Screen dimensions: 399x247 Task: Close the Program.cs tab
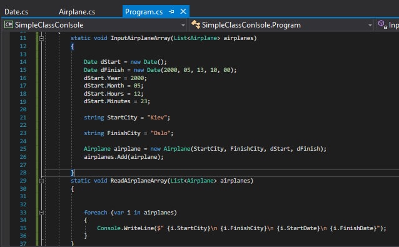(183, 11)
